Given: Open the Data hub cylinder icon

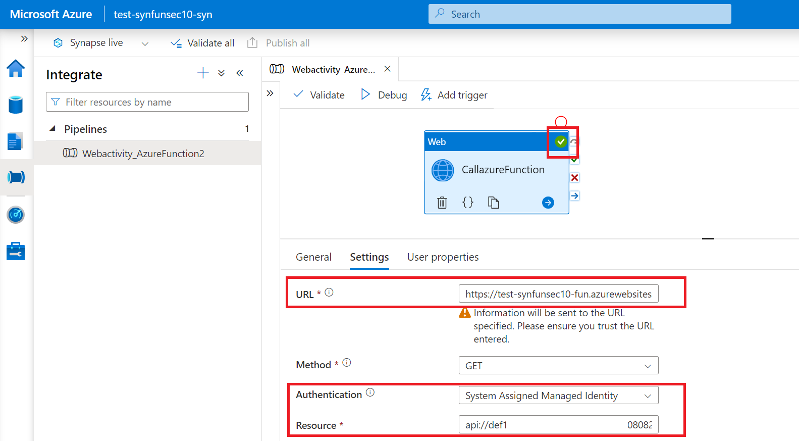Looking at the screenshot, I should (x=16, y=105).
